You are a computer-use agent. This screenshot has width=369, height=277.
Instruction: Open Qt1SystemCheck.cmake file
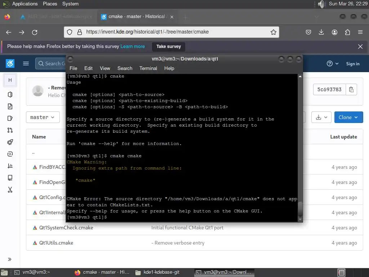(66, 228)
